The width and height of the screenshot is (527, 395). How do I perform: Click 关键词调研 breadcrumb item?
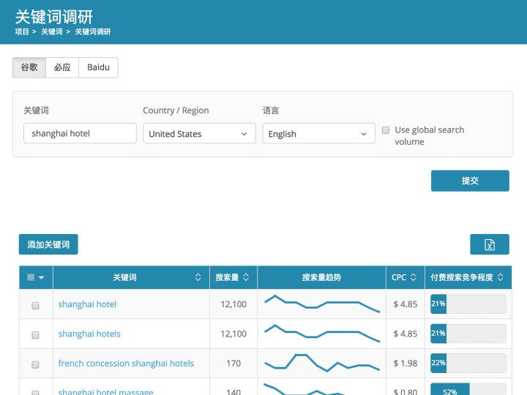click(93, 31)
